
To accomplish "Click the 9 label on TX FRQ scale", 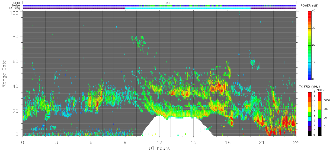I will [x=314, y=135].
